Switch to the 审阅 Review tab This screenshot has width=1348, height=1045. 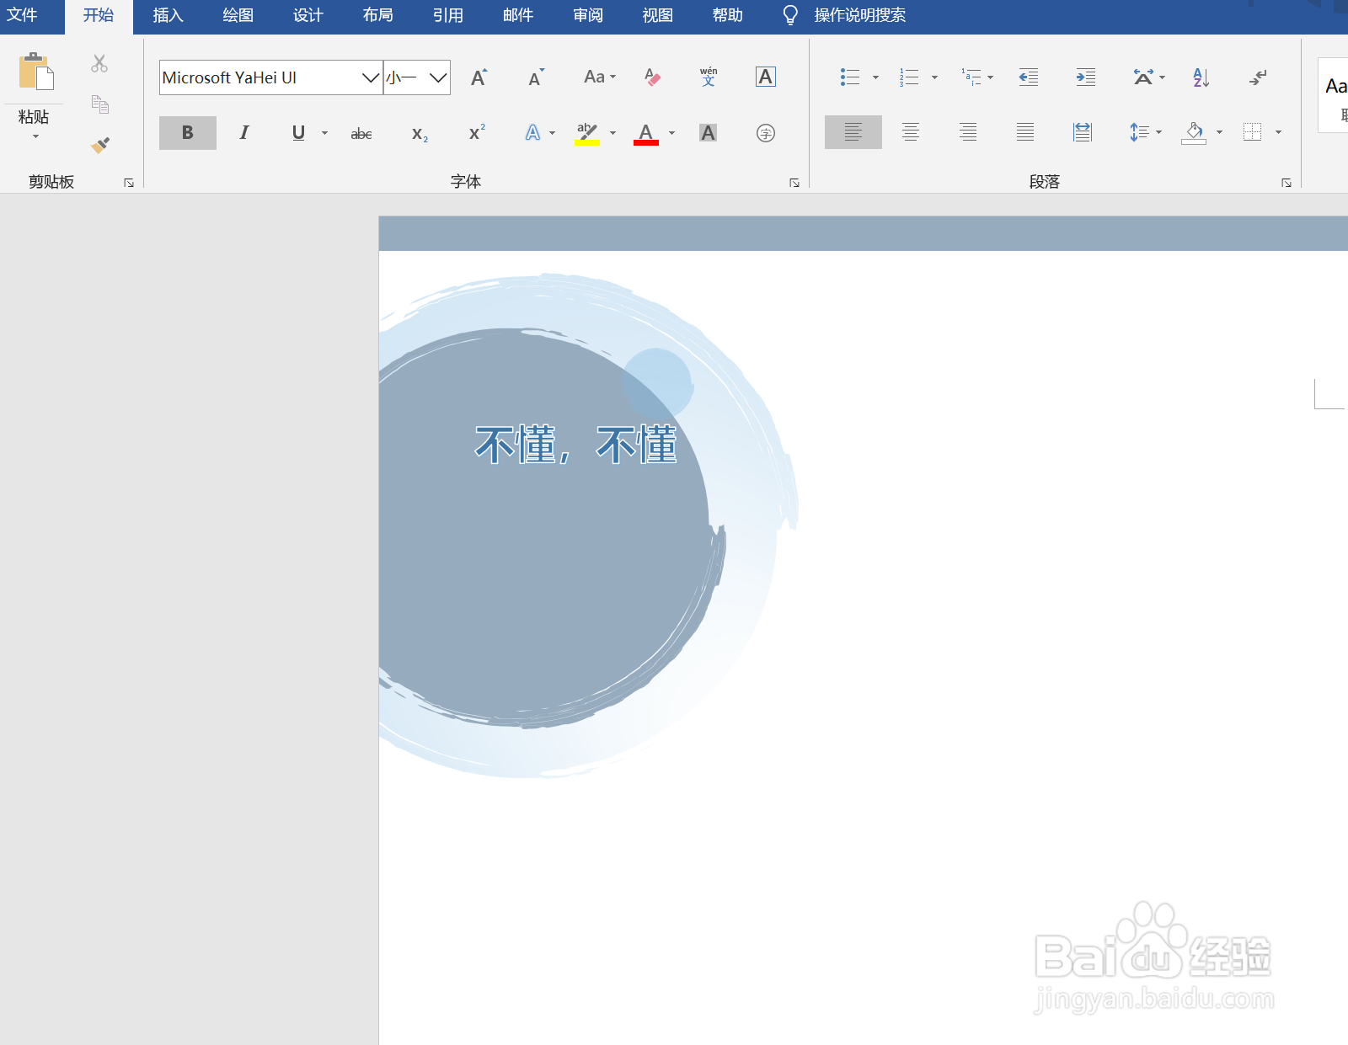pyautogui.click(x=587, y=15)
